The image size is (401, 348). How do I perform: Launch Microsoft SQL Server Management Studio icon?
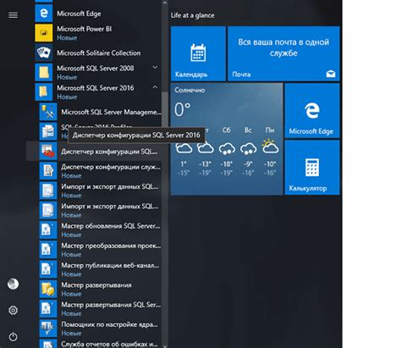click(48, 112)
